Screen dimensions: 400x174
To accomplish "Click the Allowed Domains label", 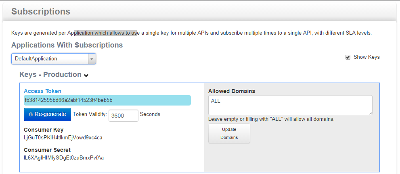I will 232,91.
